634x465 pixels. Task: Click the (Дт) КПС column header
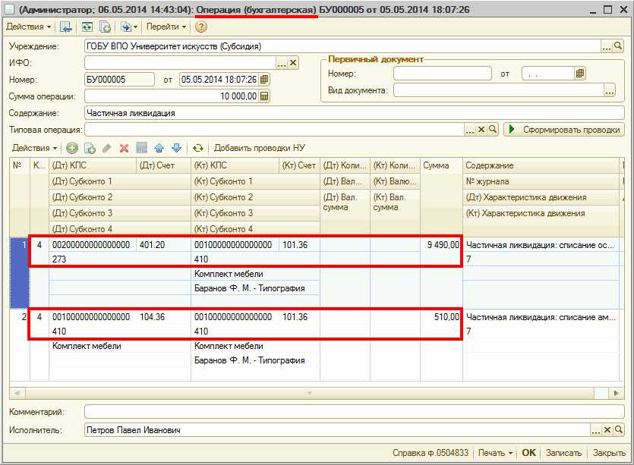[x=93, y=165]
